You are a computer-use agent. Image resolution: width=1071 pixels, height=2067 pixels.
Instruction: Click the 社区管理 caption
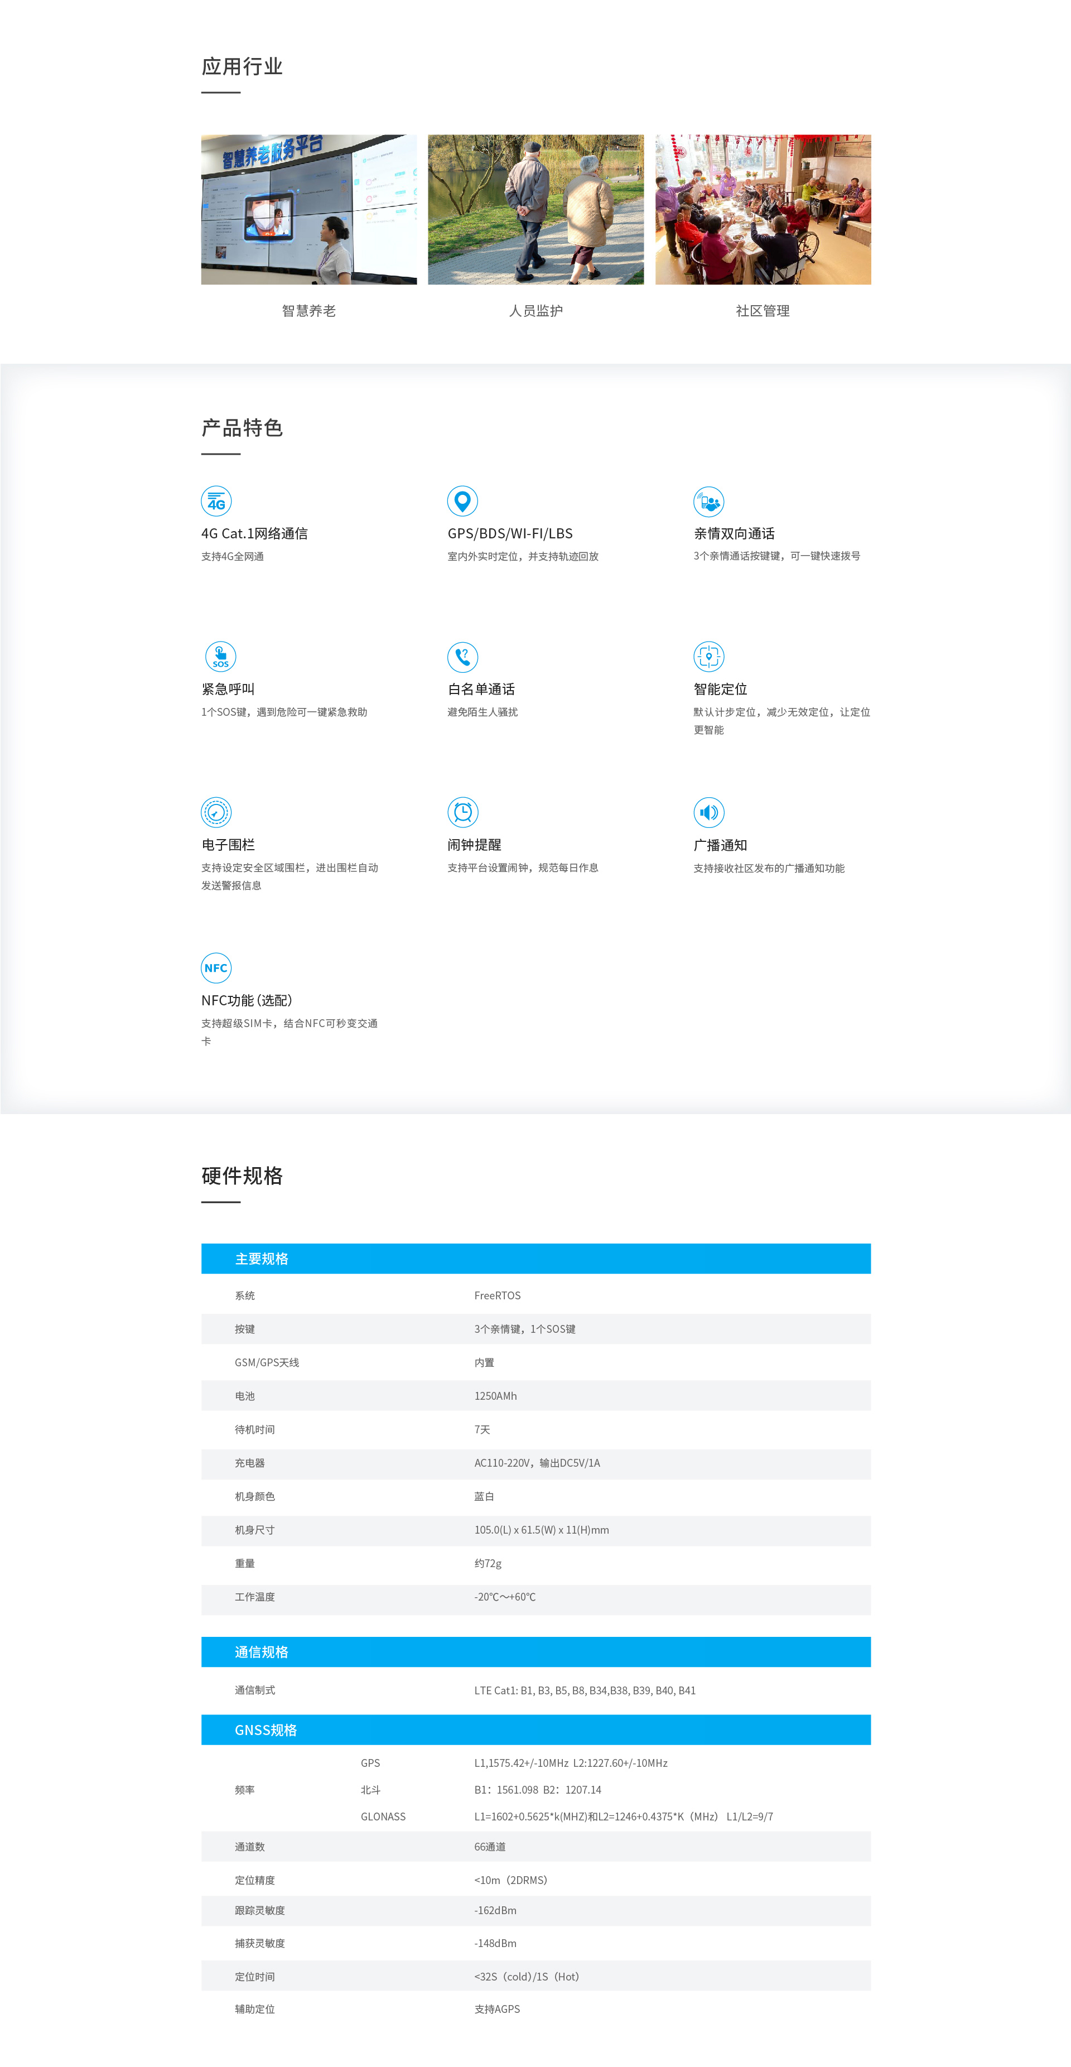pos(763,311)
